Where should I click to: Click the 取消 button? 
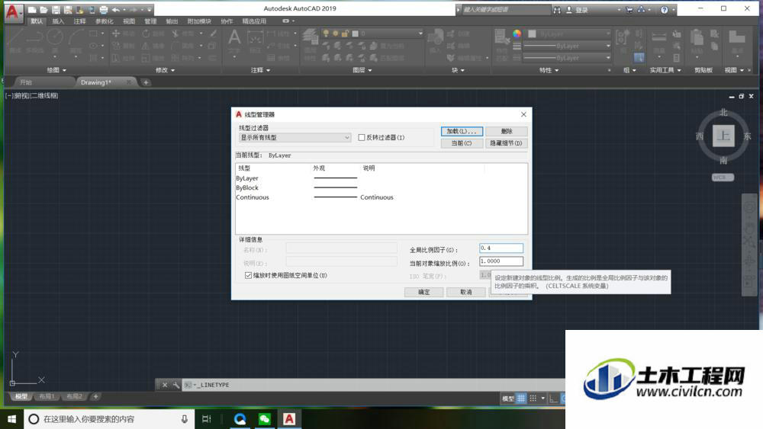coord(466,292)
